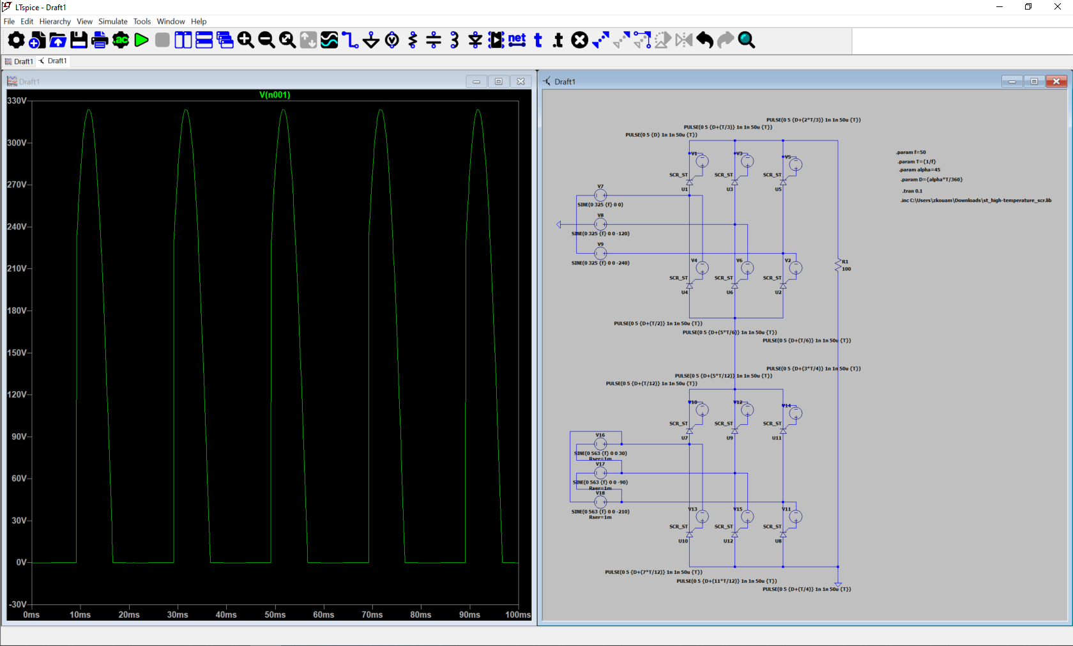Click the Inductor component tool
The height and width of the screenshot is (646, 1073).
click(454, 40)
